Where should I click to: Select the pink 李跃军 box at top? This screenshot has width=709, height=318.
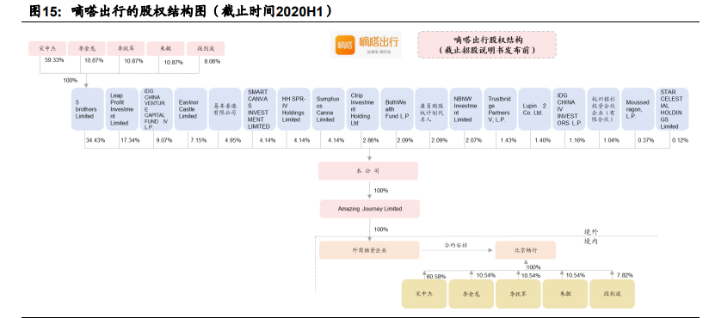[x=126, y=48]
